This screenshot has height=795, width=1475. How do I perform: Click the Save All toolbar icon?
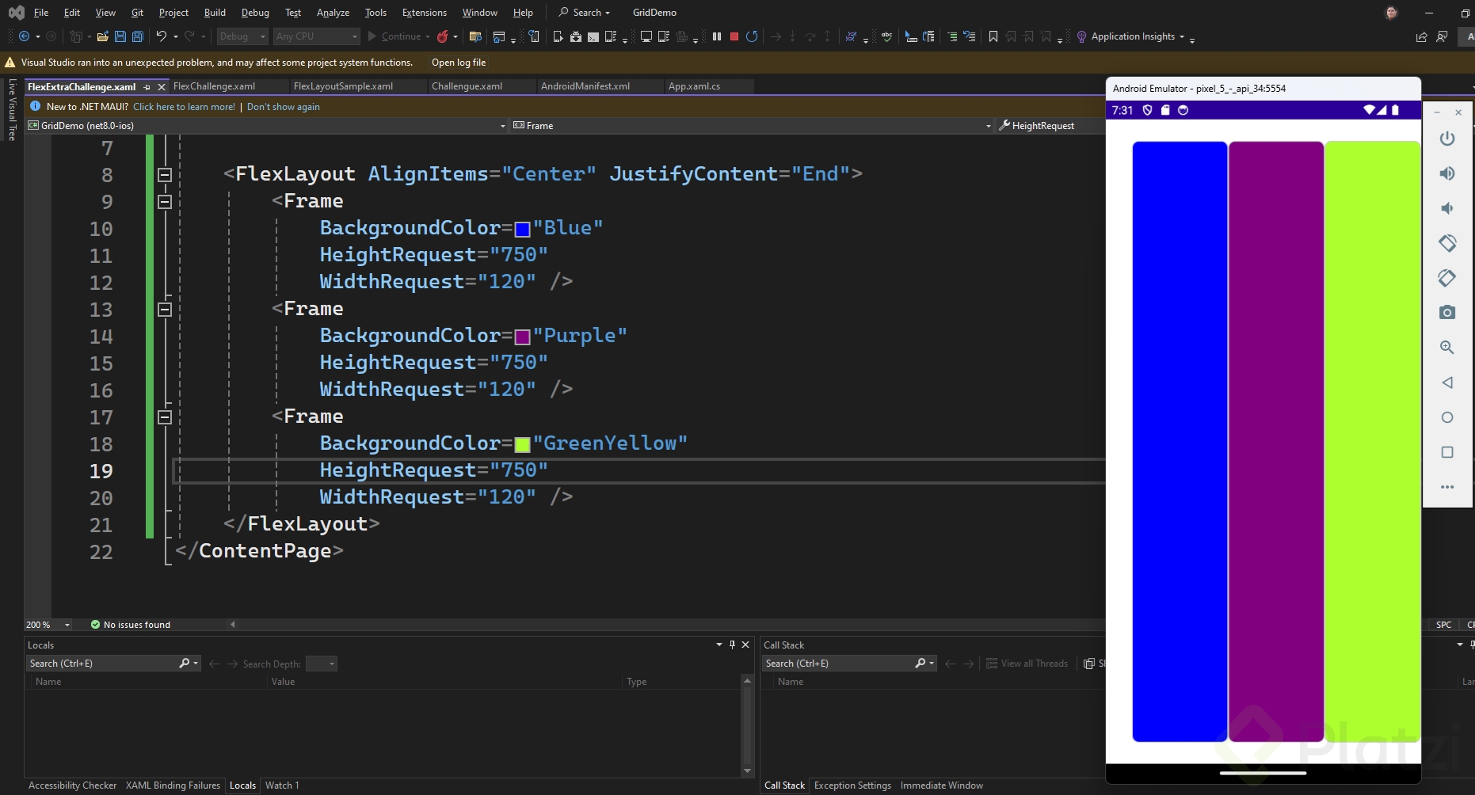pyautogui.click(x=137, y=36)
